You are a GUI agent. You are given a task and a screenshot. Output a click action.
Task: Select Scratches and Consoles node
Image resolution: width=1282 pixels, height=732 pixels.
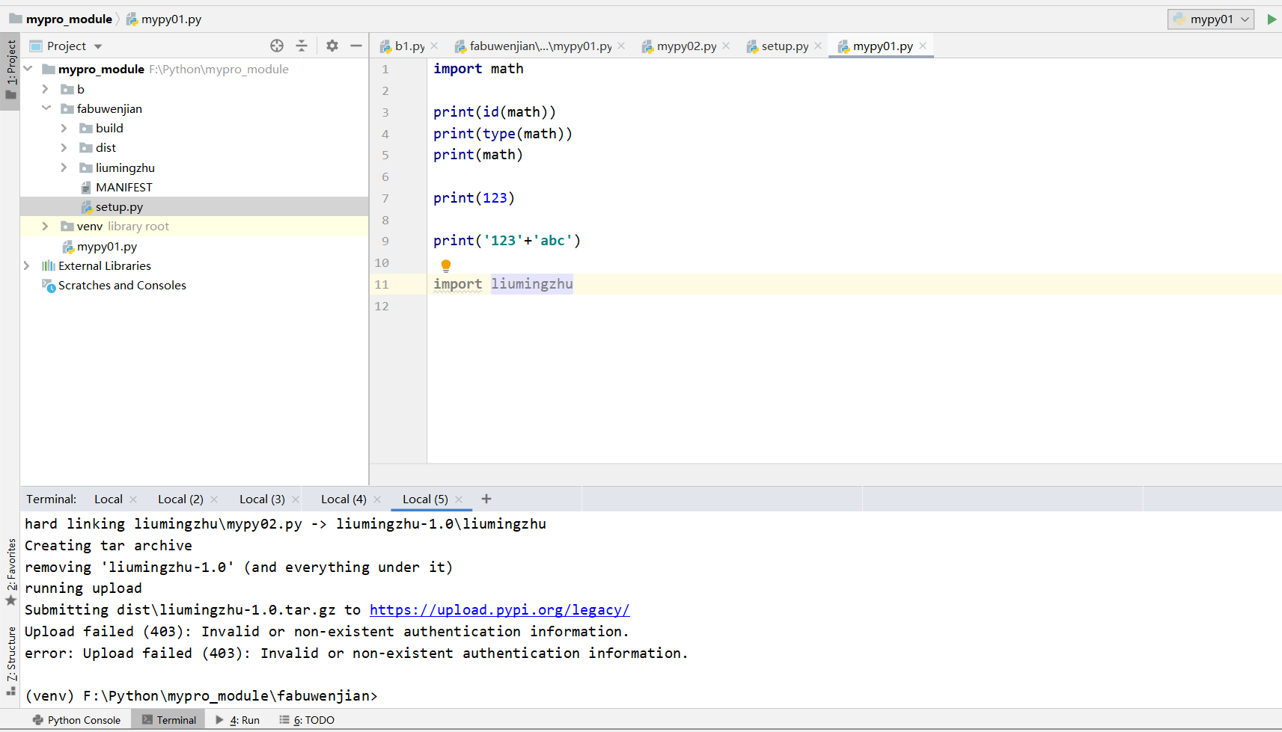click(x=122, y=285)
